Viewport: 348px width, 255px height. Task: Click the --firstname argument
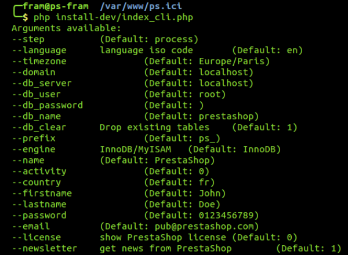[42, 194]
